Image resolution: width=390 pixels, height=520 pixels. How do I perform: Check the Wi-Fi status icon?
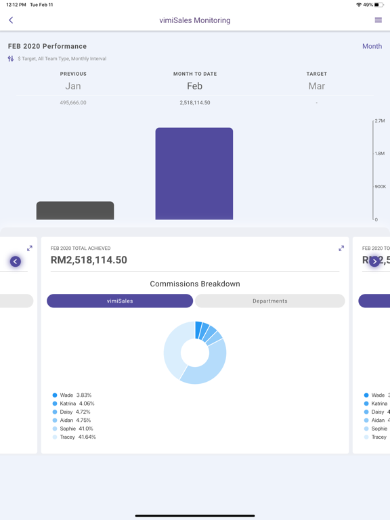coord(359,5)
